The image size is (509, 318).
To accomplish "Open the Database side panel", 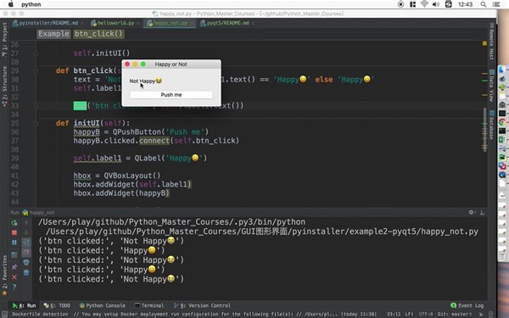I will (491, 125).
